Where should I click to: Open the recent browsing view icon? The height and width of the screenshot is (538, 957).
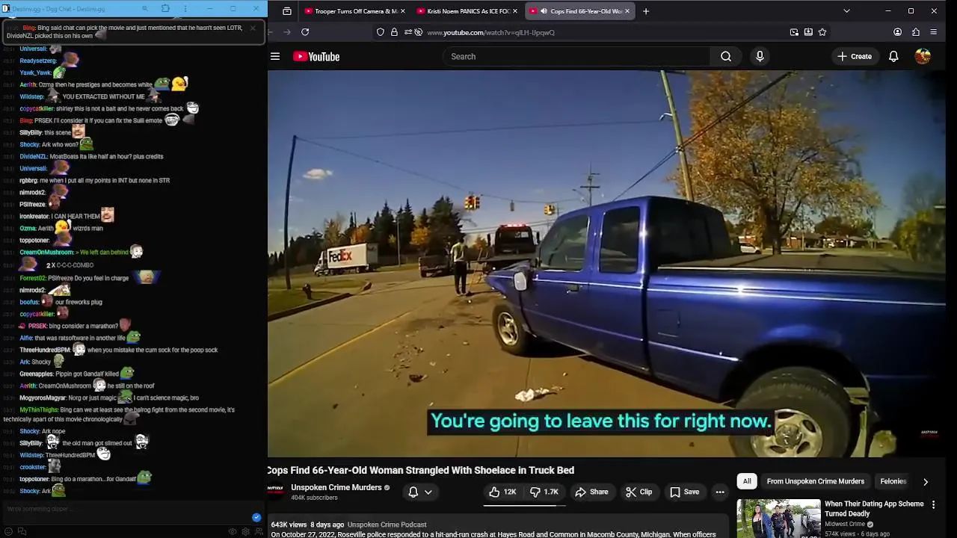tap(287, 11)
